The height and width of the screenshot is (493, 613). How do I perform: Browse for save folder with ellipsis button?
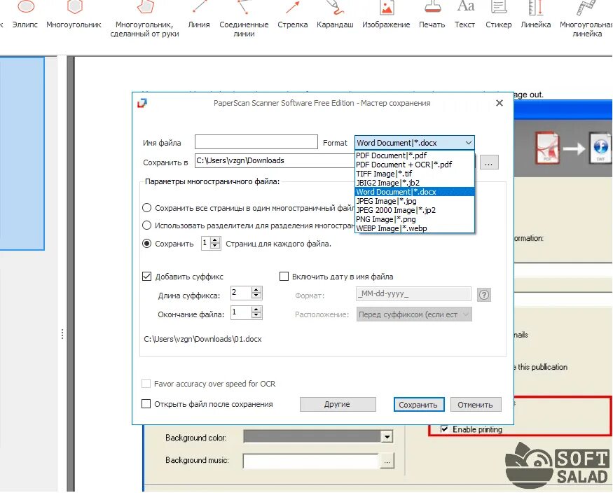(x=489, y=162)
